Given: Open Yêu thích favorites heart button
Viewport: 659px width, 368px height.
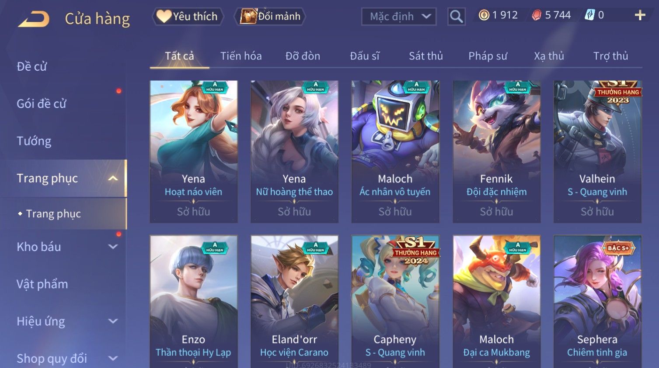Looking at the screenshot, I should click(x=188, y=17).
